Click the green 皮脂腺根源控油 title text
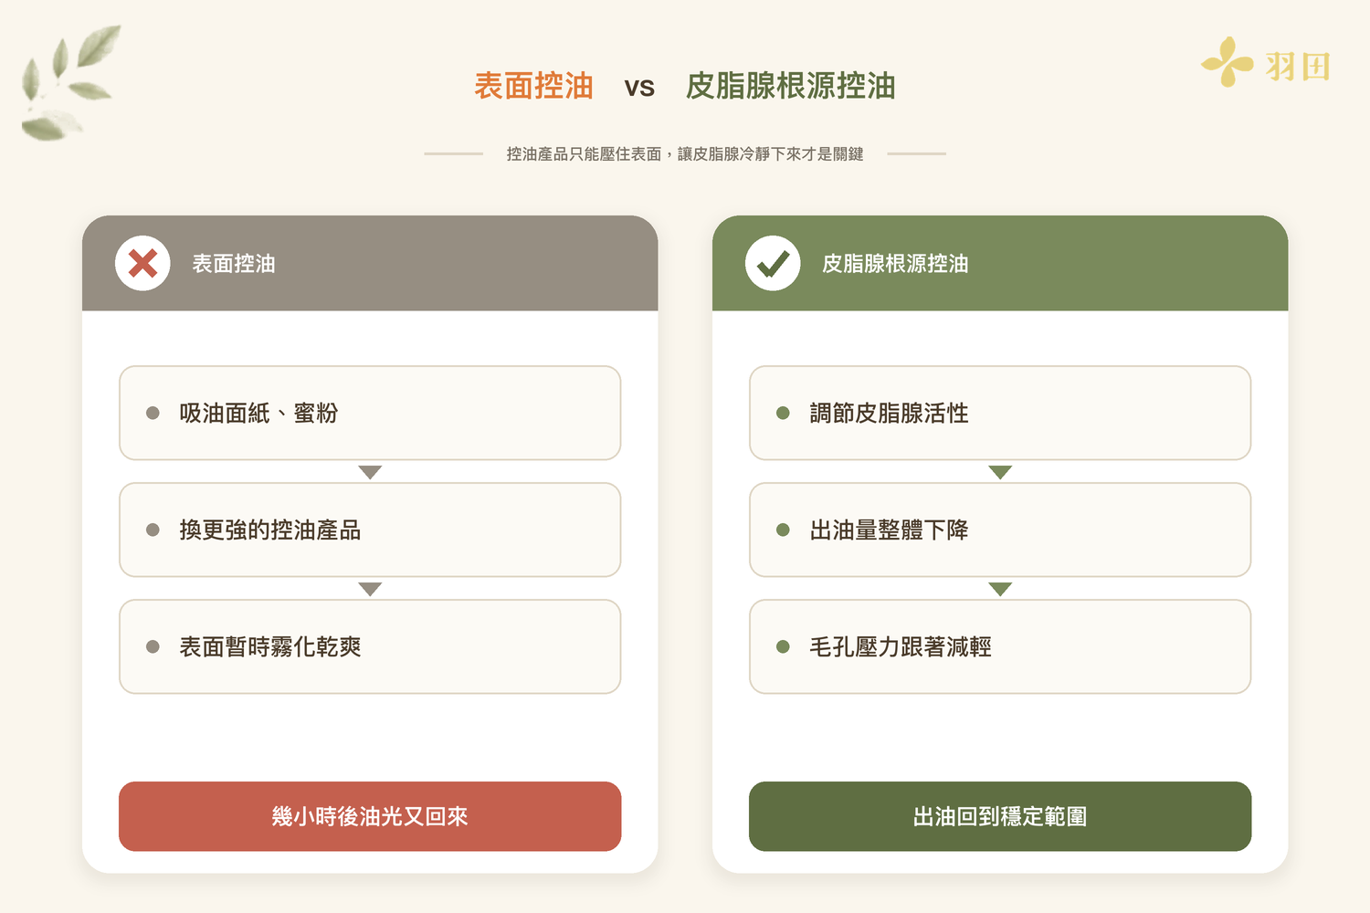The height and width of the screenshot is (913, 1370). [791, 86]
